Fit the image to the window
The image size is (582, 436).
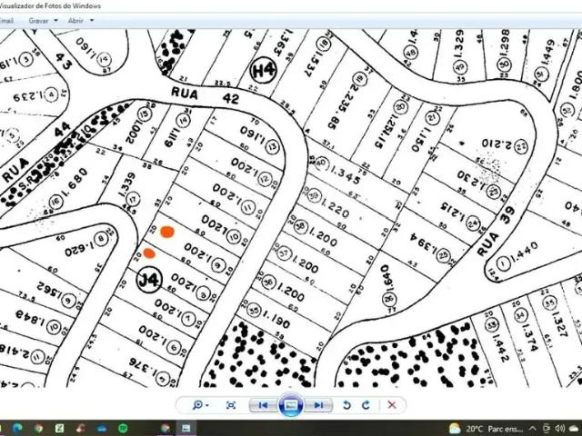[x=230, y=405]
